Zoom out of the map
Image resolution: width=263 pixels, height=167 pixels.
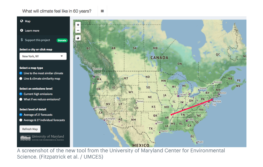point(78,30)
